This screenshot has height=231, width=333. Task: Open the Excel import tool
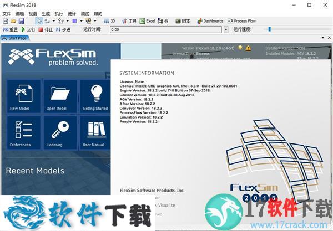point(147,21)
